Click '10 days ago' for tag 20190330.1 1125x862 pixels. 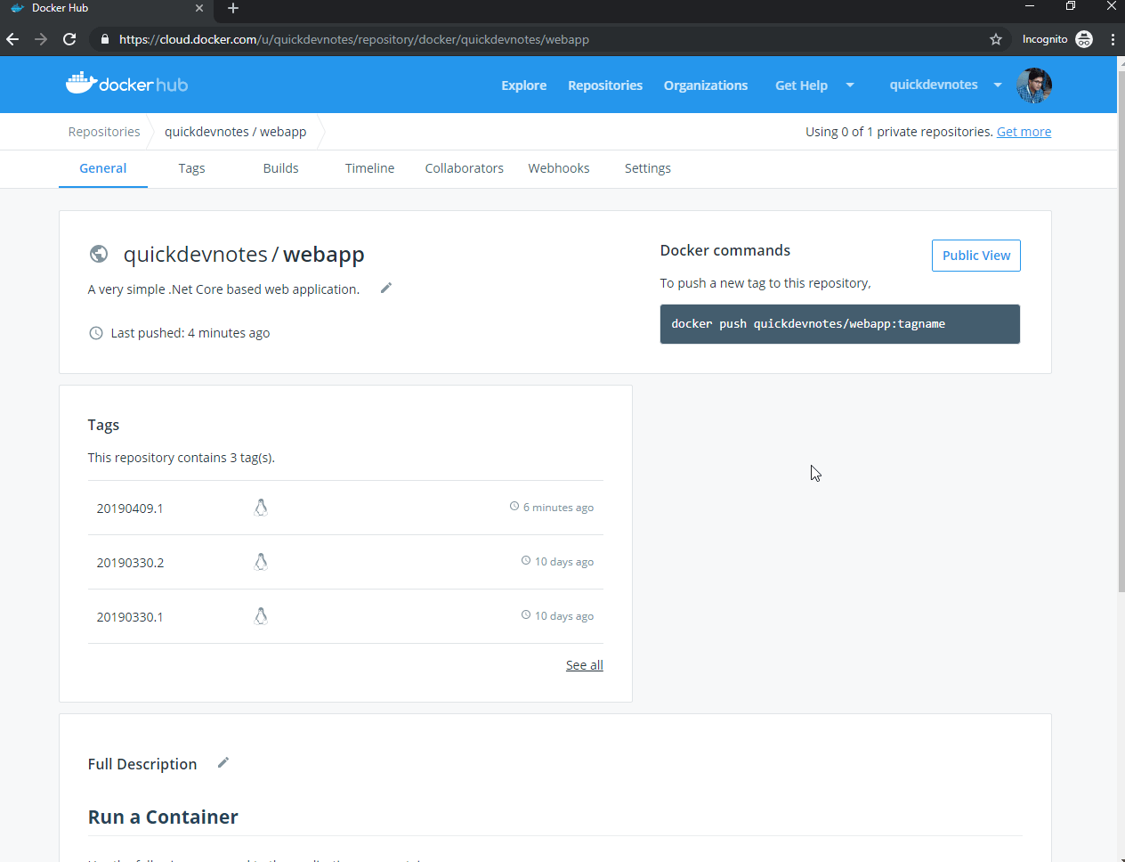[x=564, y=616]
